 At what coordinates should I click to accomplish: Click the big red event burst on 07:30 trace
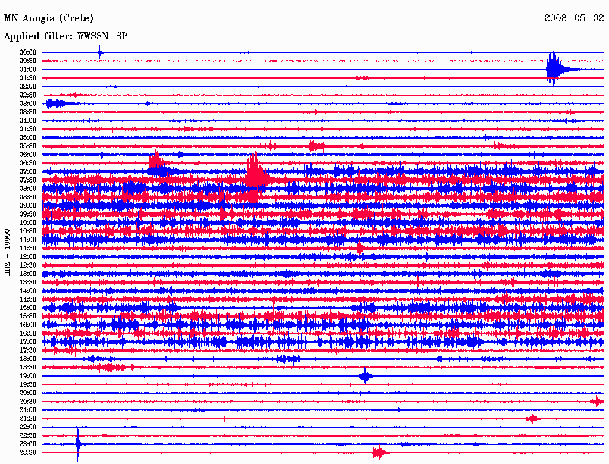tap(255, 173)
